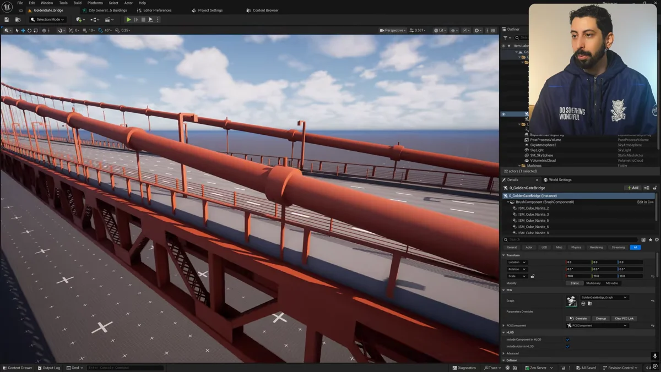Toggle world/local coordinate space globe icon

(x=44, y=30)
